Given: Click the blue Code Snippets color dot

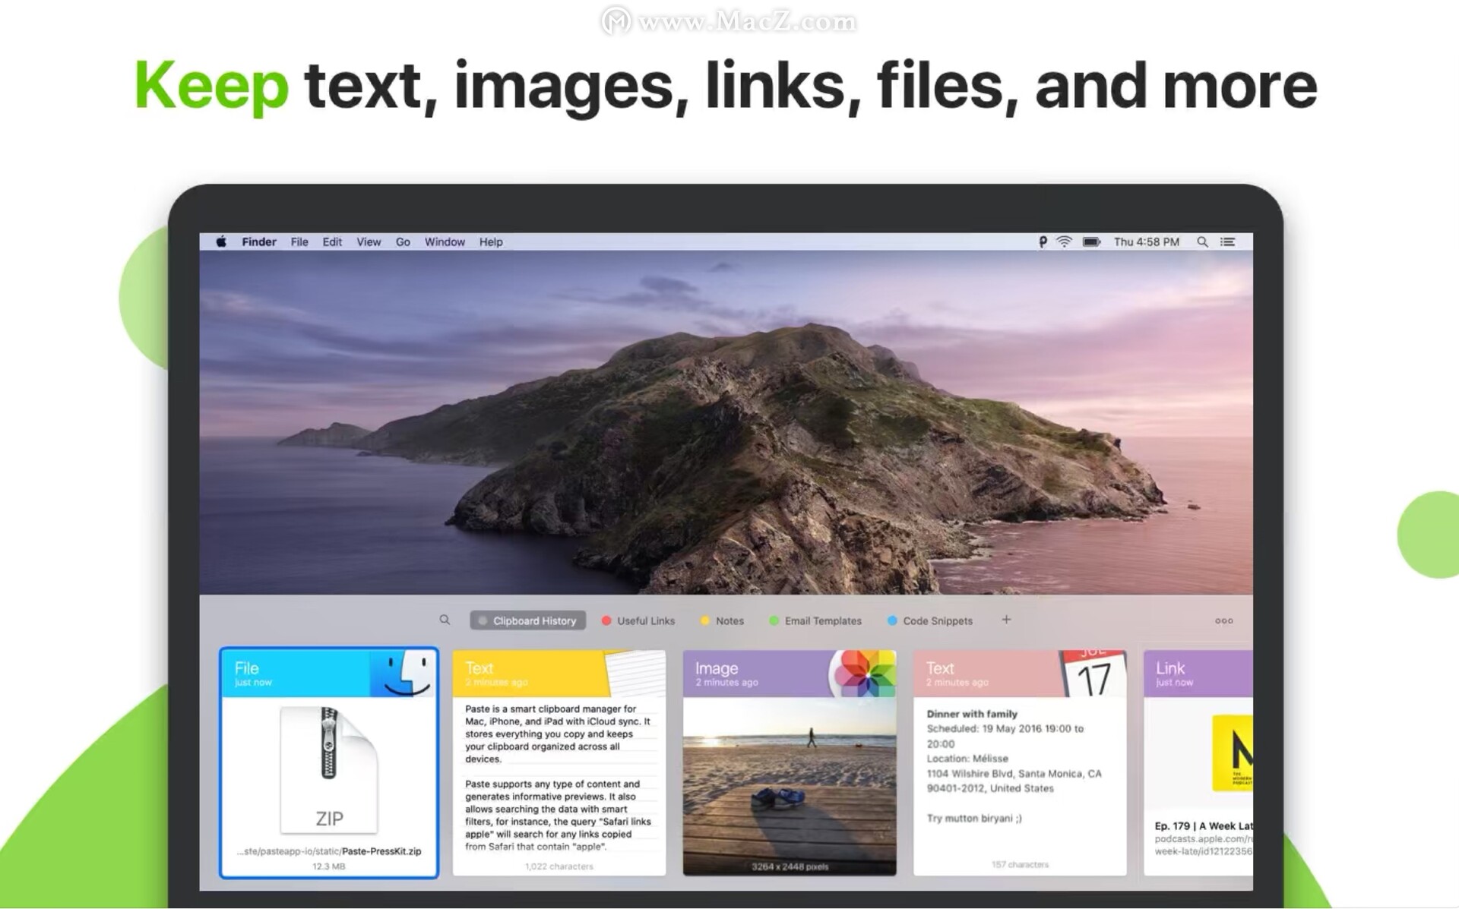Looking at the screenshot, I should pos(892,620).
